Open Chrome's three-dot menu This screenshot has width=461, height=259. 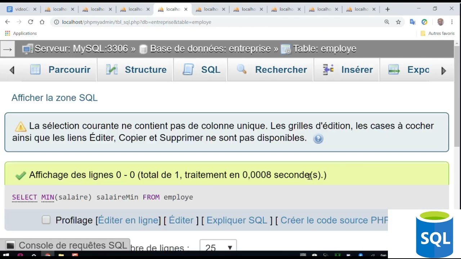coord(452,22)
